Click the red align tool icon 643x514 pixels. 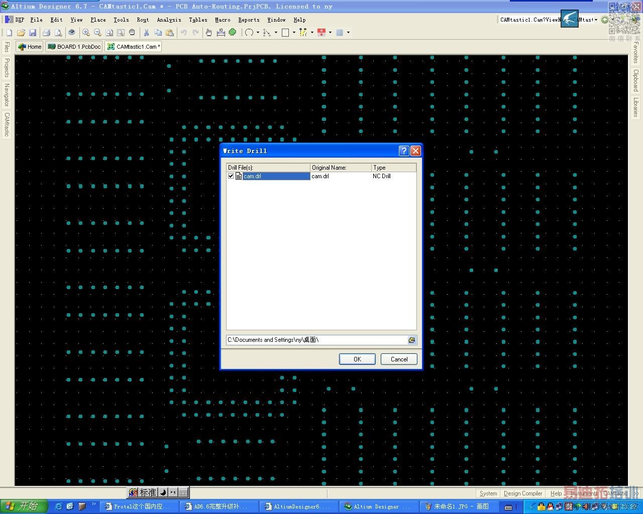coord(321,33)
